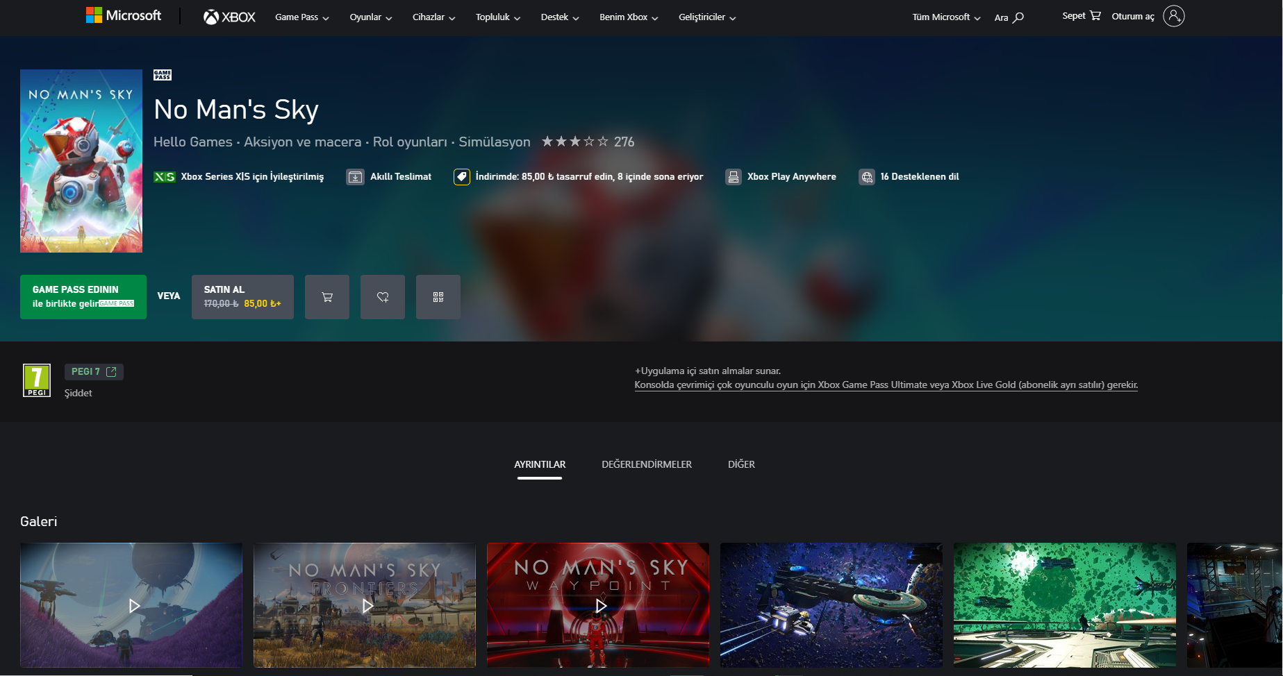Click the Xbox Play Anywhere icon

[x=734, y=177]
